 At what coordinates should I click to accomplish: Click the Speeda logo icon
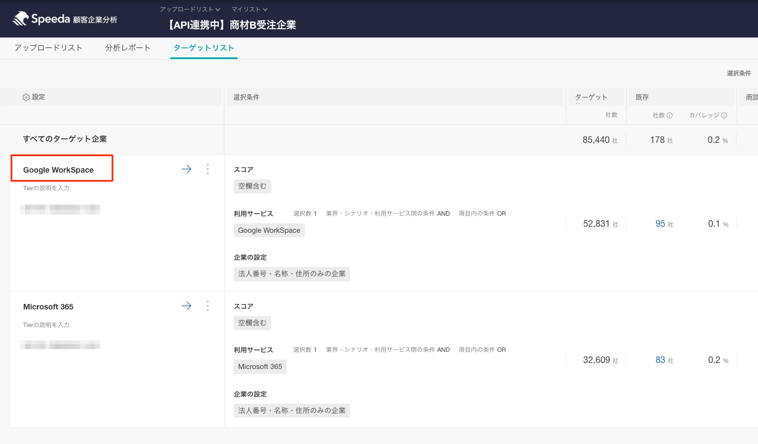click(20, 19)
